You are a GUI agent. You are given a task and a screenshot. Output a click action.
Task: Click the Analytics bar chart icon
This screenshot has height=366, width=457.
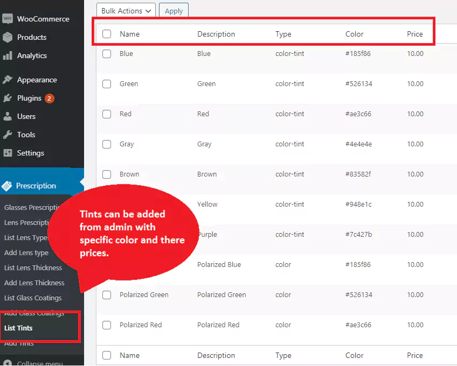[8, 55]
